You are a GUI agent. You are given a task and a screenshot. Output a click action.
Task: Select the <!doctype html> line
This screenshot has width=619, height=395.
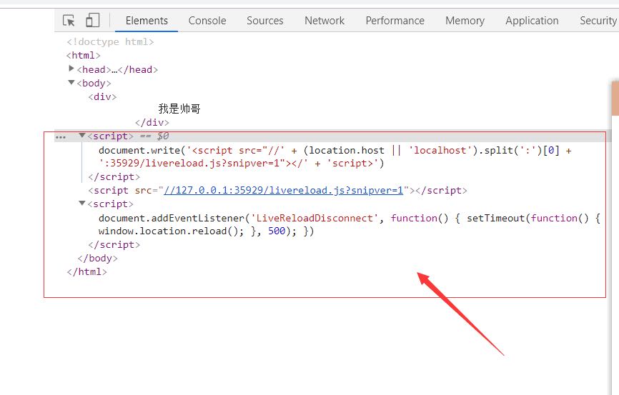click(x=110, y=42)
